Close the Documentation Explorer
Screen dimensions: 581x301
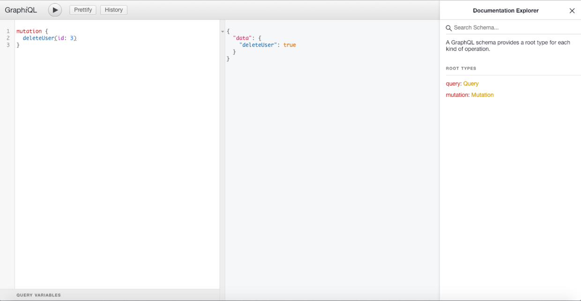click(x=572, y=11)
